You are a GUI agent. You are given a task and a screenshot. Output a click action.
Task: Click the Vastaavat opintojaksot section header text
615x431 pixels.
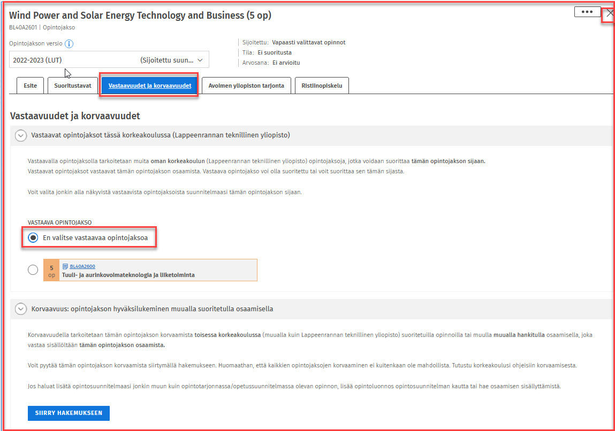point(161,135)
